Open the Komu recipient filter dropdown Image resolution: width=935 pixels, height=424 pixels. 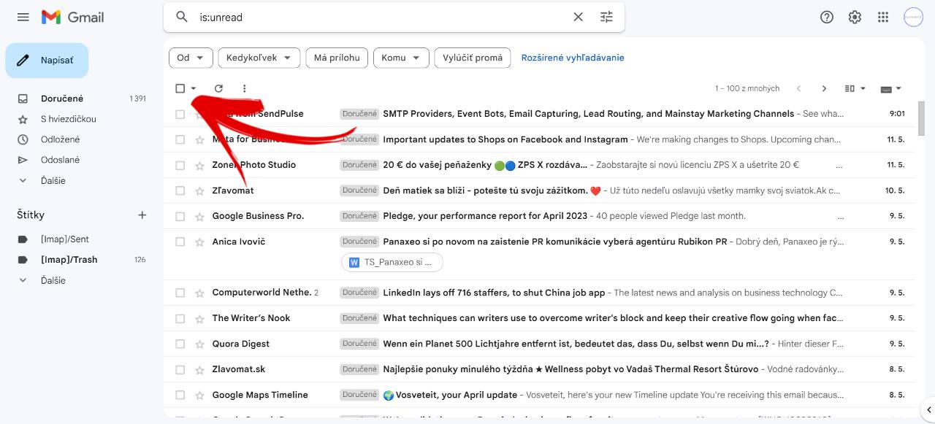401,58
